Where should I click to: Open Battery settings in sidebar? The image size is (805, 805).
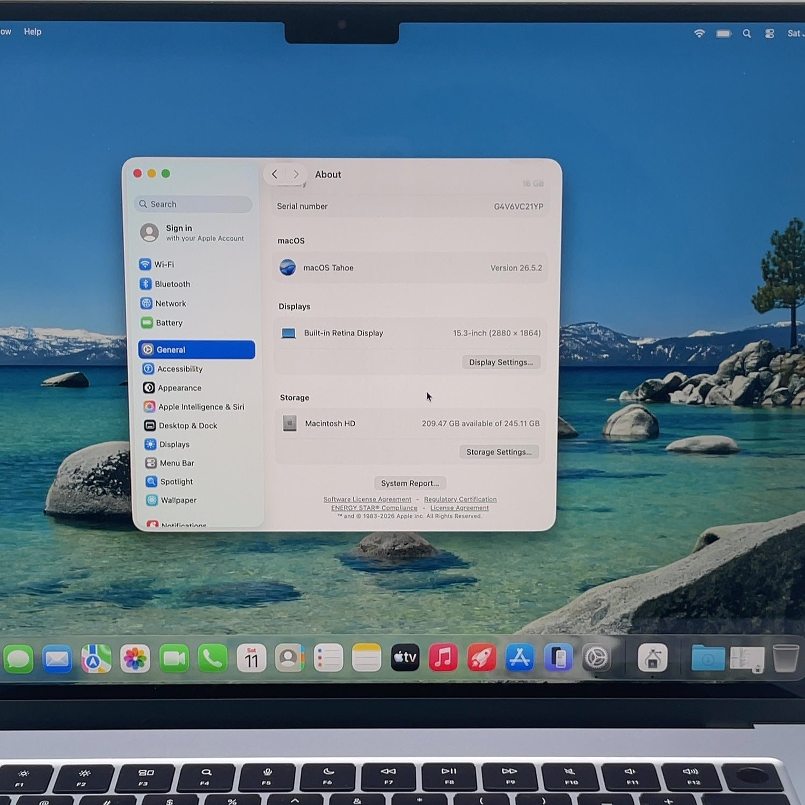click(162, 323)
